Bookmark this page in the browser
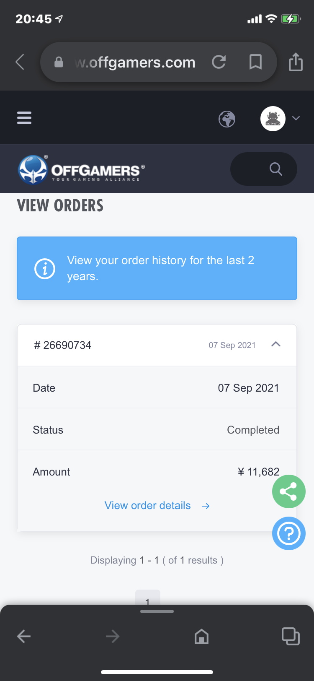314x681 pixels. [255, 62]
